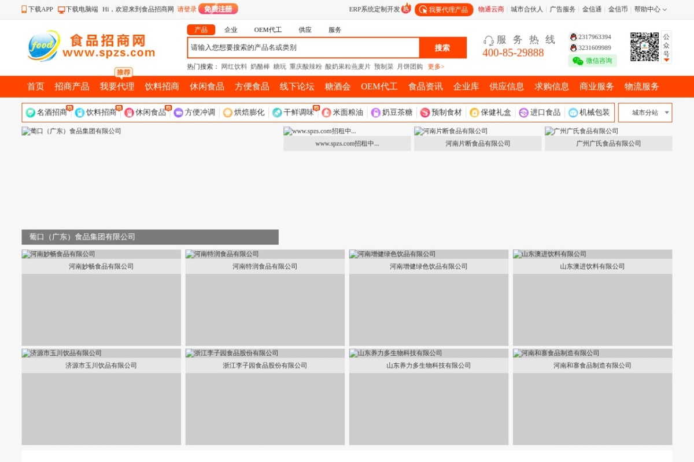Open 糖酒会 in main navigation
The image size is (694, 462).
[x=338, y=87]
